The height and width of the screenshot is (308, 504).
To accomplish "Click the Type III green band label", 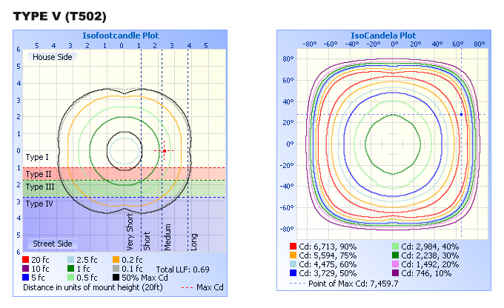I will 40,188.
